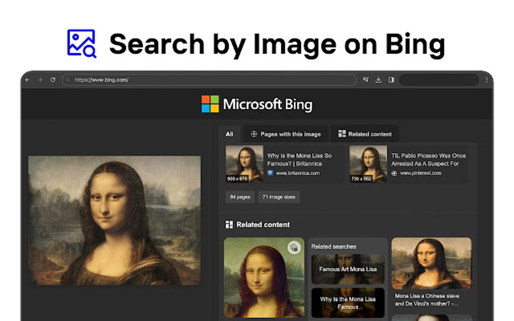
Task: Toggle the browser side panel icon
Action: pos(391,79)
